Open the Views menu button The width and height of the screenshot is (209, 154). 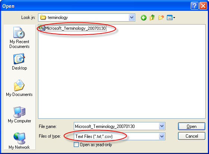[x=171, y=17]
